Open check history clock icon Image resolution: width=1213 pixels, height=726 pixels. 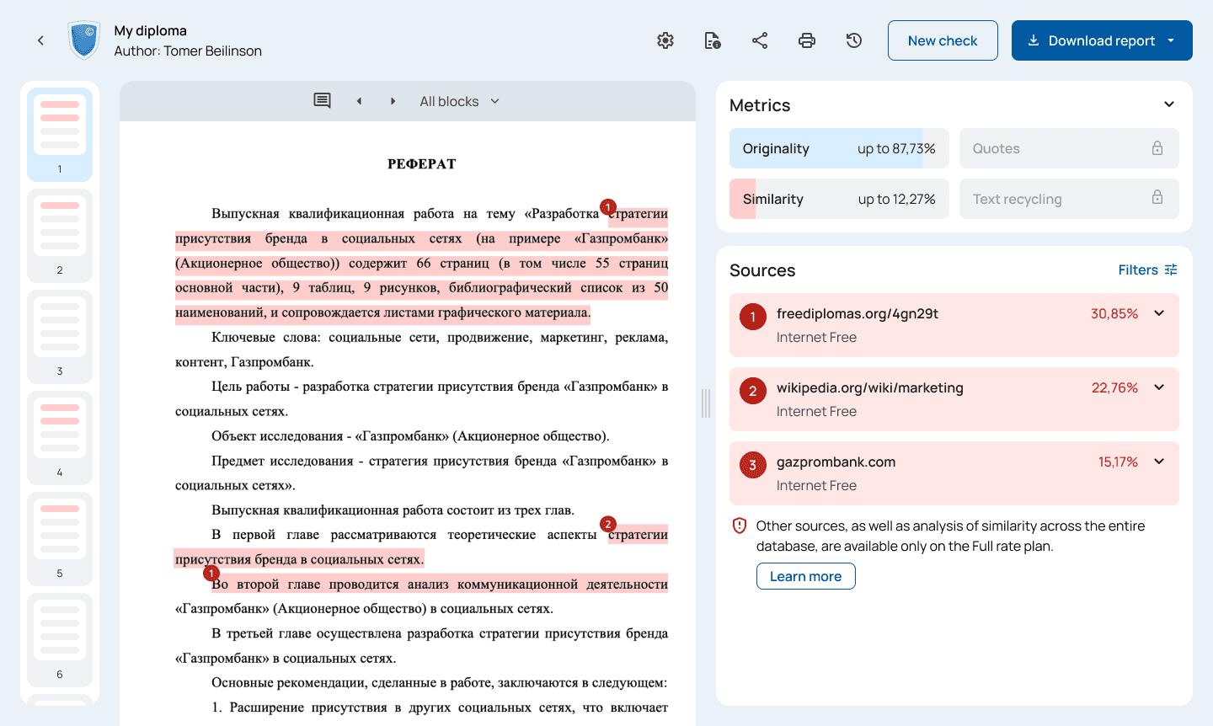[854, 40]
